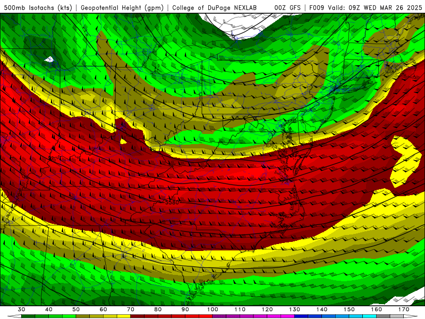Click the '500mb Isotachs (kts)' title text
The width and height of the screenshot is (425, 319).
click(38, 8)
